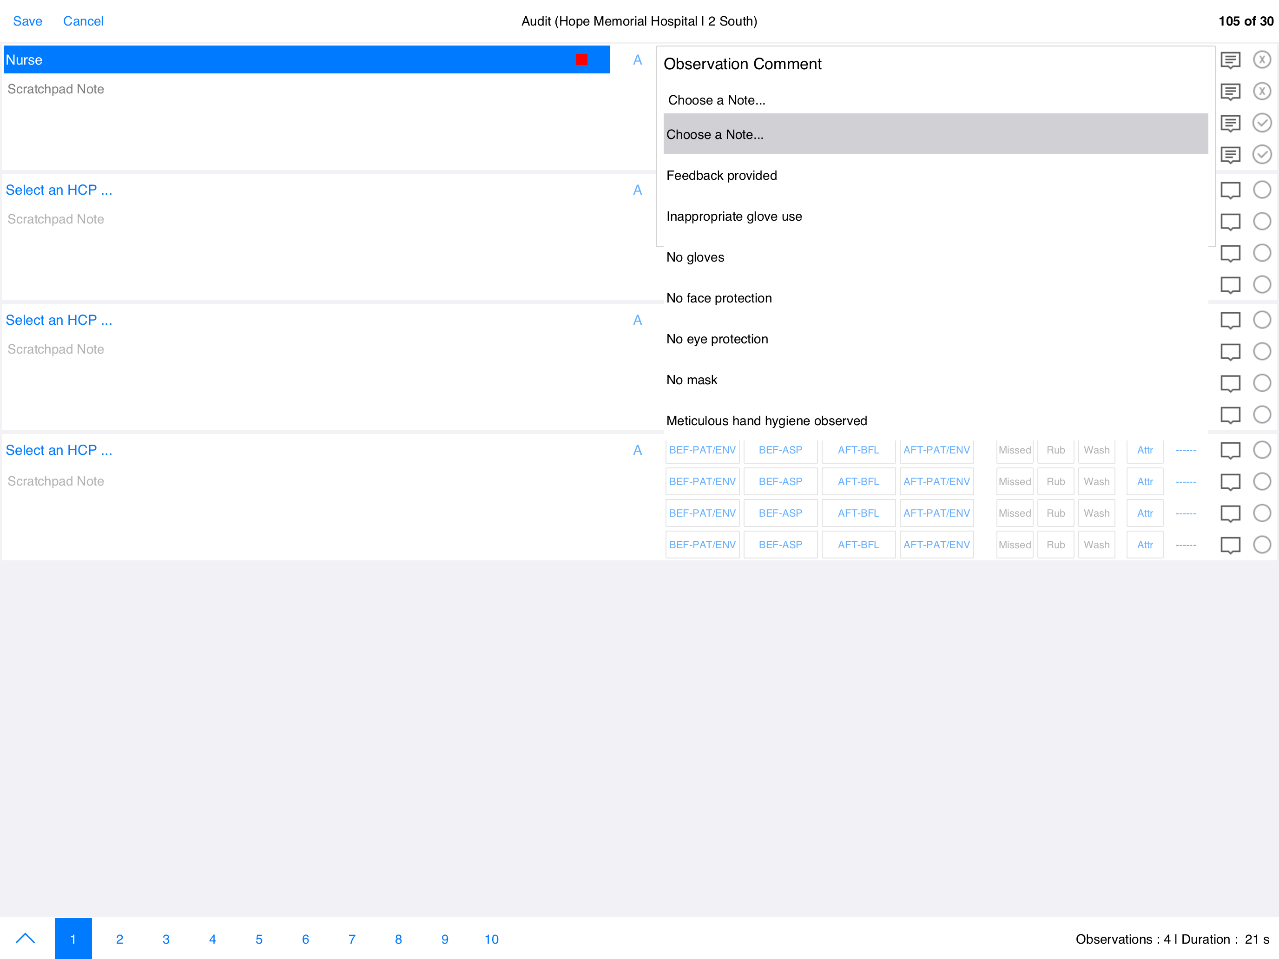Choose the No face protection note
The image size is (1279, 959).
pos(936,298)
